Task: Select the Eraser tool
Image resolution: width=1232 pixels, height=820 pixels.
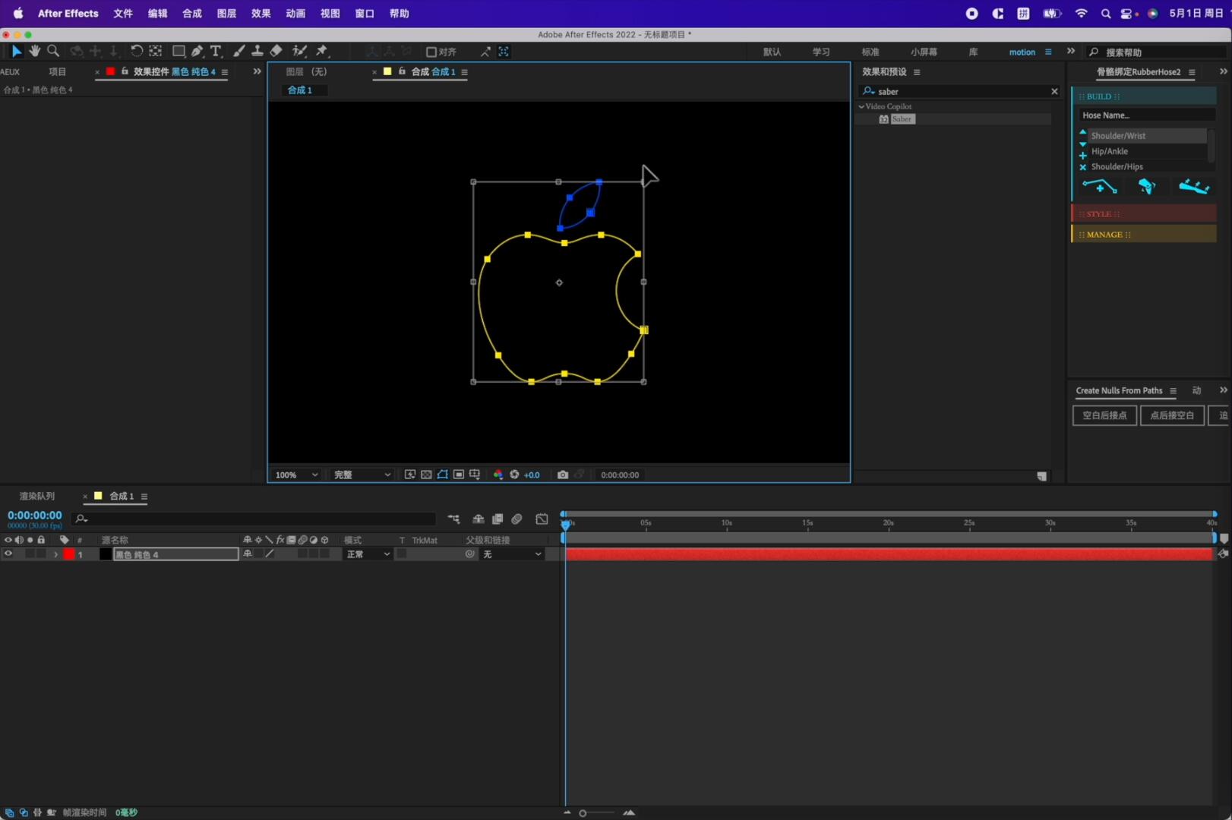Action: coord(276,51)
